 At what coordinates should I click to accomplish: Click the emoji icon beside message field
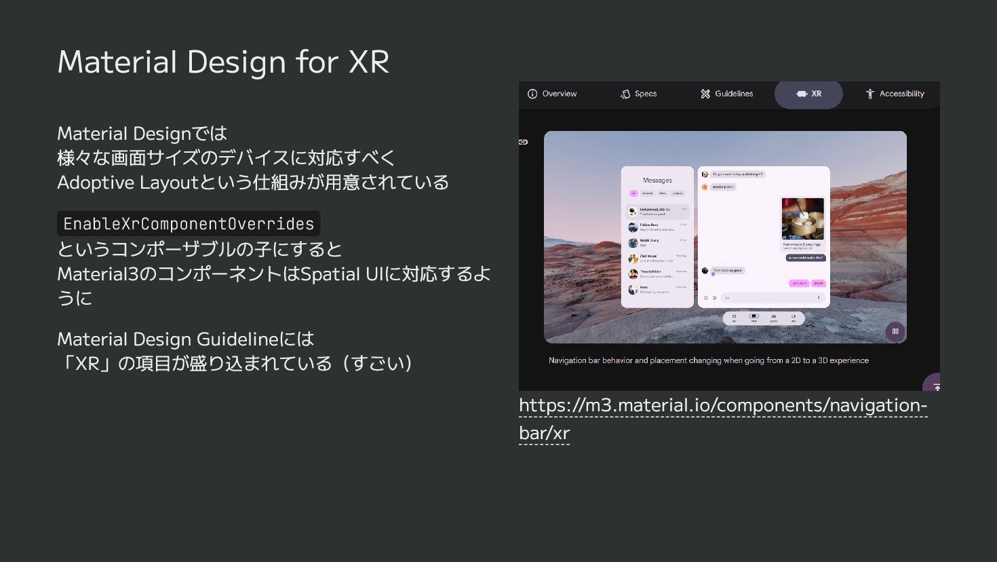click(714, 297)
